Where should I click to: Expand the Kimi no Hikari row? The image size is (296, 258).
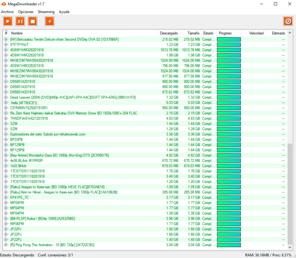pos(6,192)
